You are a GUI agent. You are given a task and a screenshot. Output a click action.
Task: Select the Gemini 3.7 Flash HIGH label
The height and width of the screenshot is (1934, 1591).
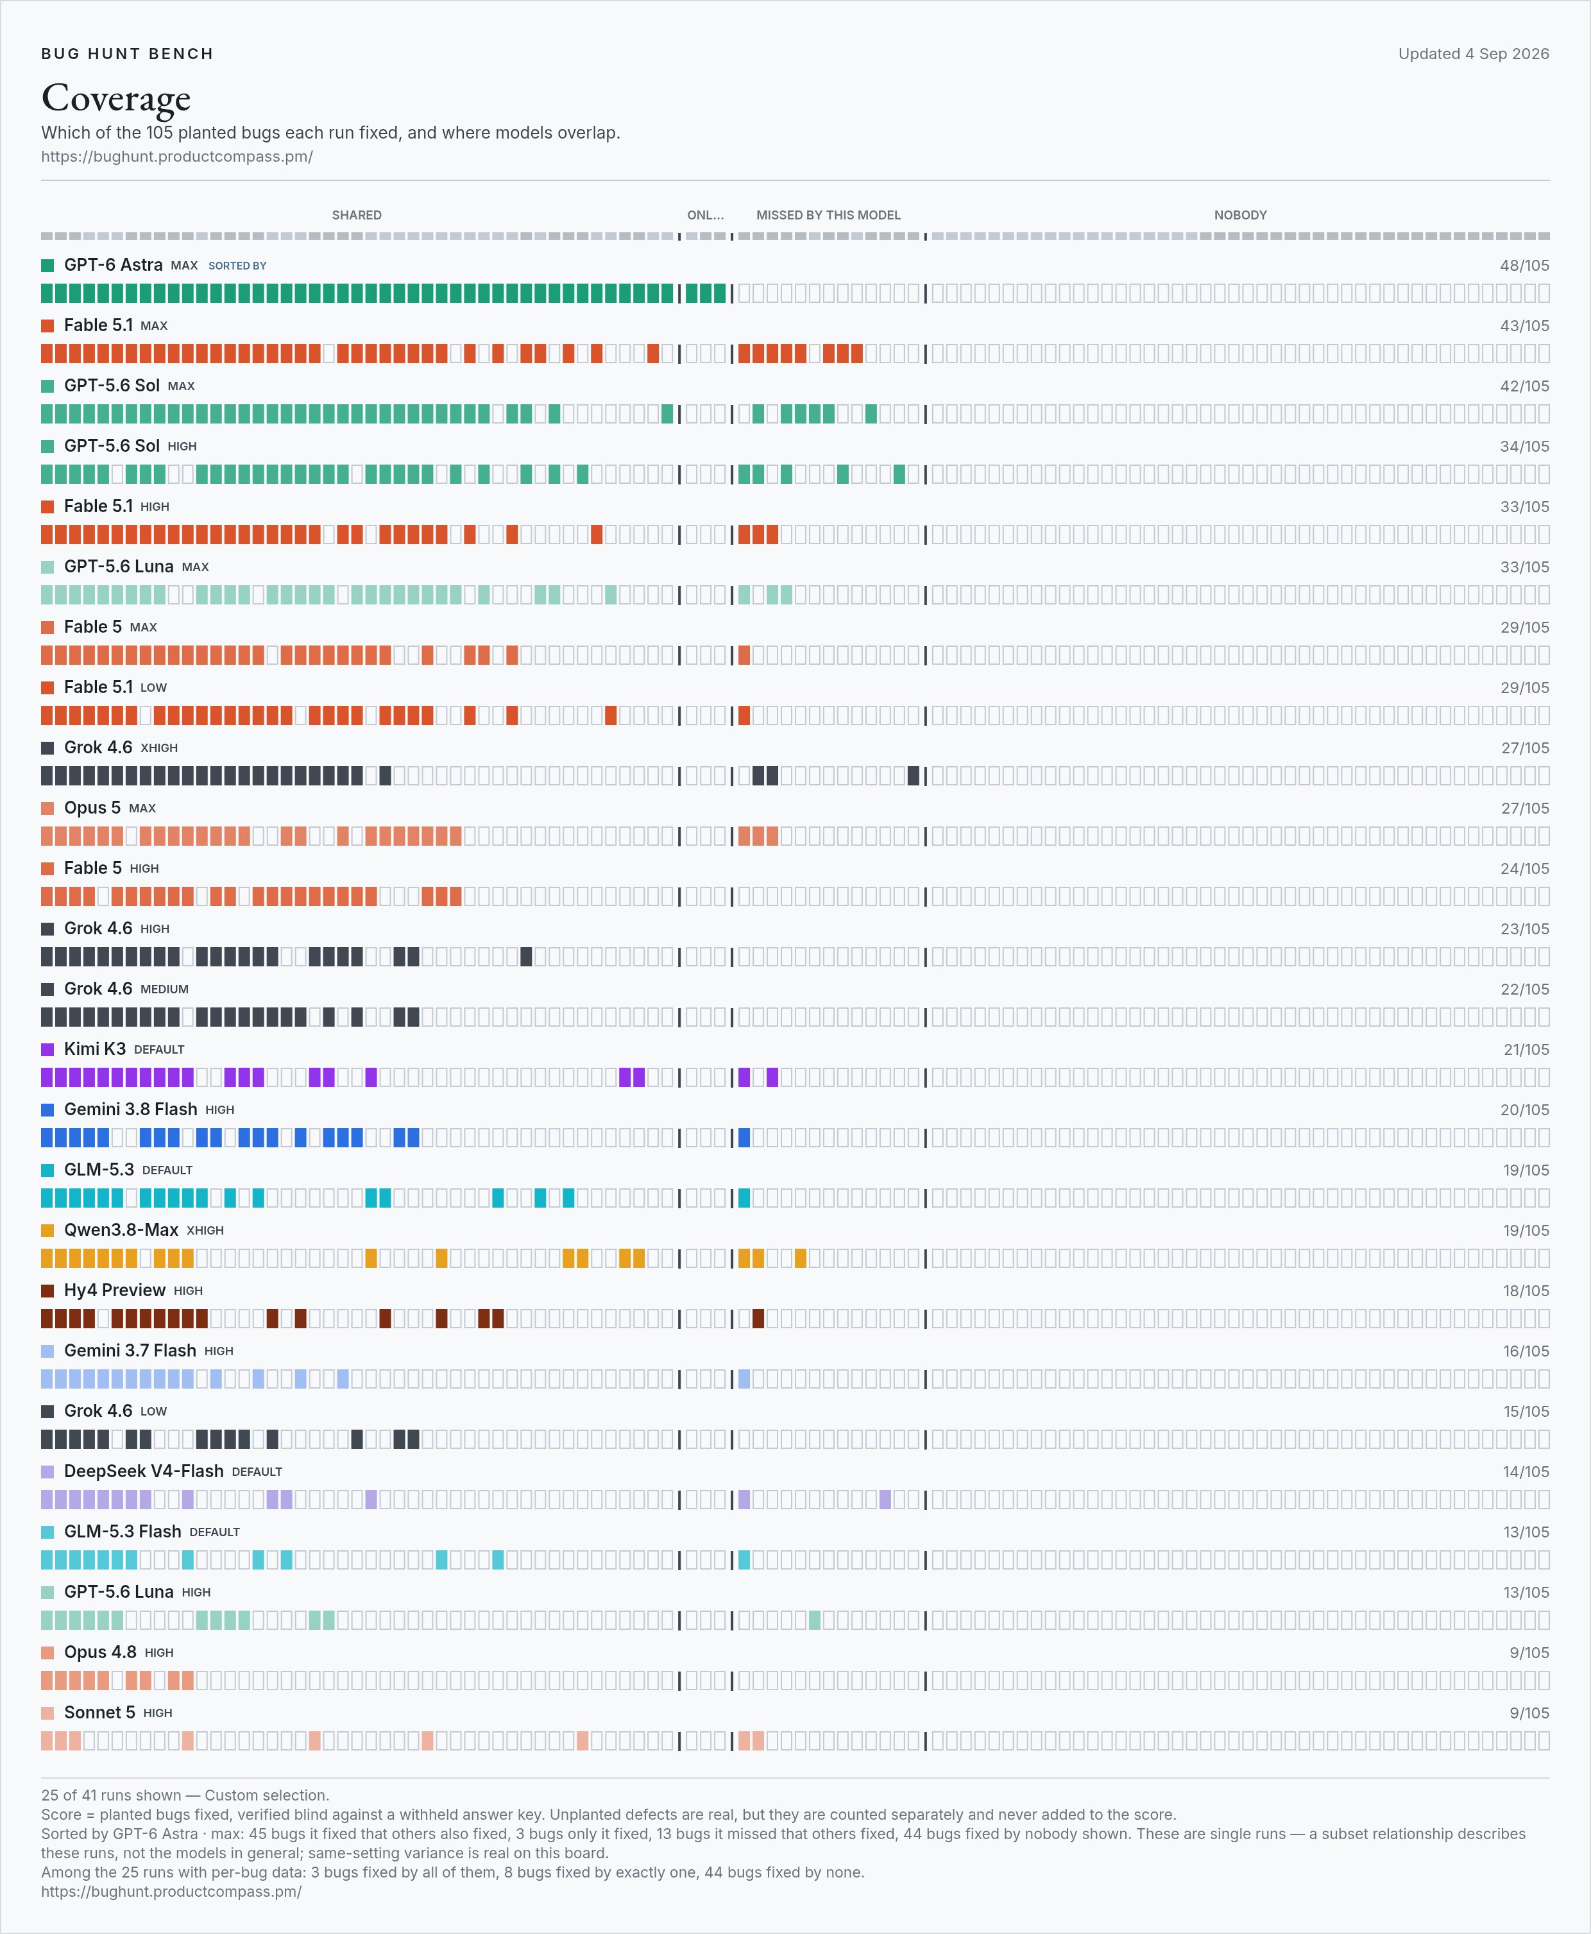148,1351
